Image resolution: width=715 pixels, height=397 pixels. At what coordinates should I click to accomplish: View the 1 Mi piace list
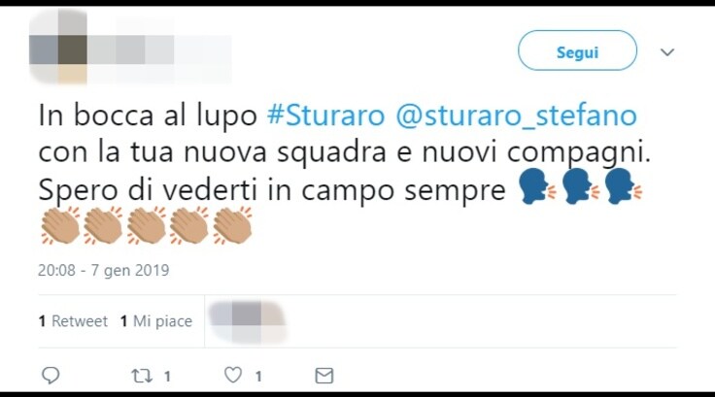coord(156,321)
